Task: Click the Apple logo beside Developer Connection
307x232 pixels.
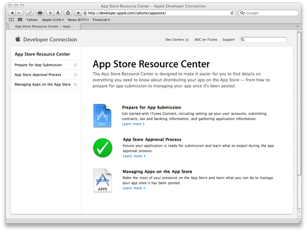Action: [18, 39]
